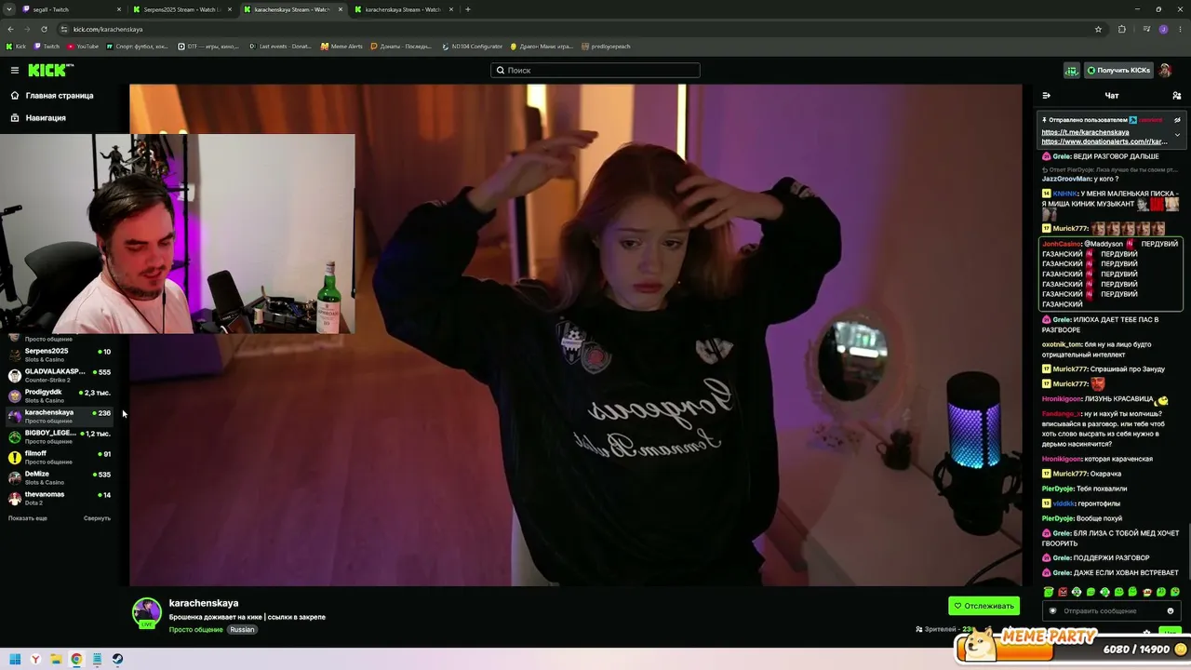Open the ND104 Configurator bookmark
1191x670 pixels.
[x=473, y=47]
